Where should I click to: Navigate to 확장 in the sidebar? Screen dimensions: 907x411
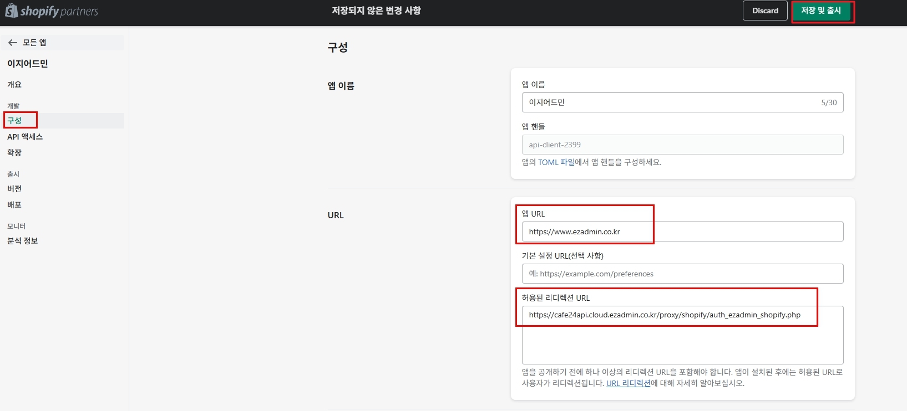coord(14,153)
